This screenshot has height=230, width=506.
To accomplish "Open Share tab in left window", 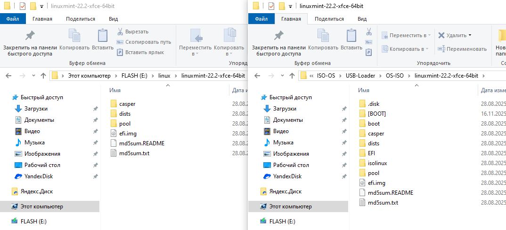I will click(x=81, y=19).
